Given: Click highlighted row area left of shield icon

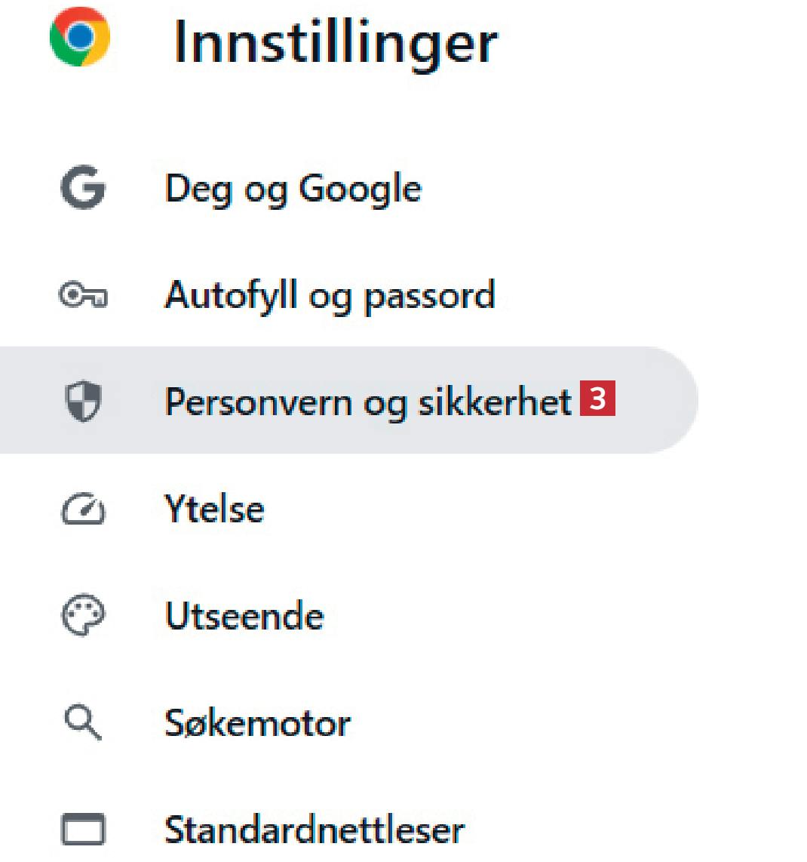Looking at the screenshot, I should [26, 400].
